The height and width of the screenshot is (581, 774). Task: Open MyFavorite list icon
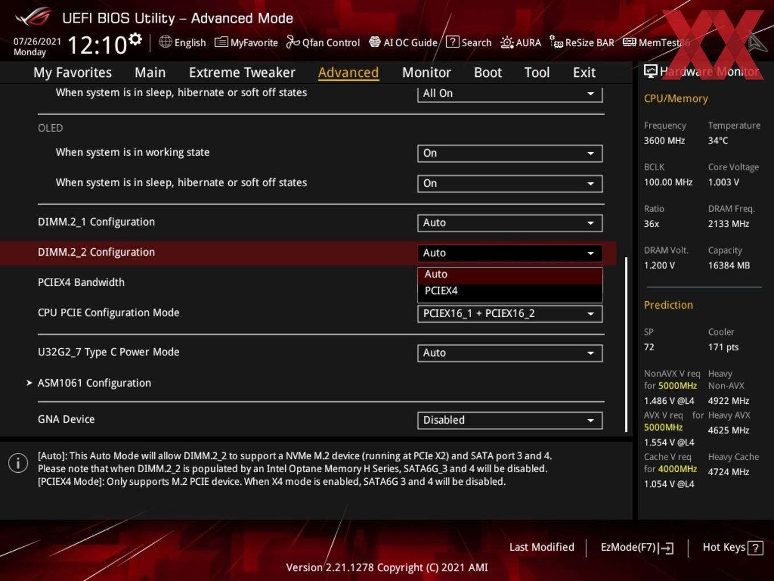click(221, 42)
